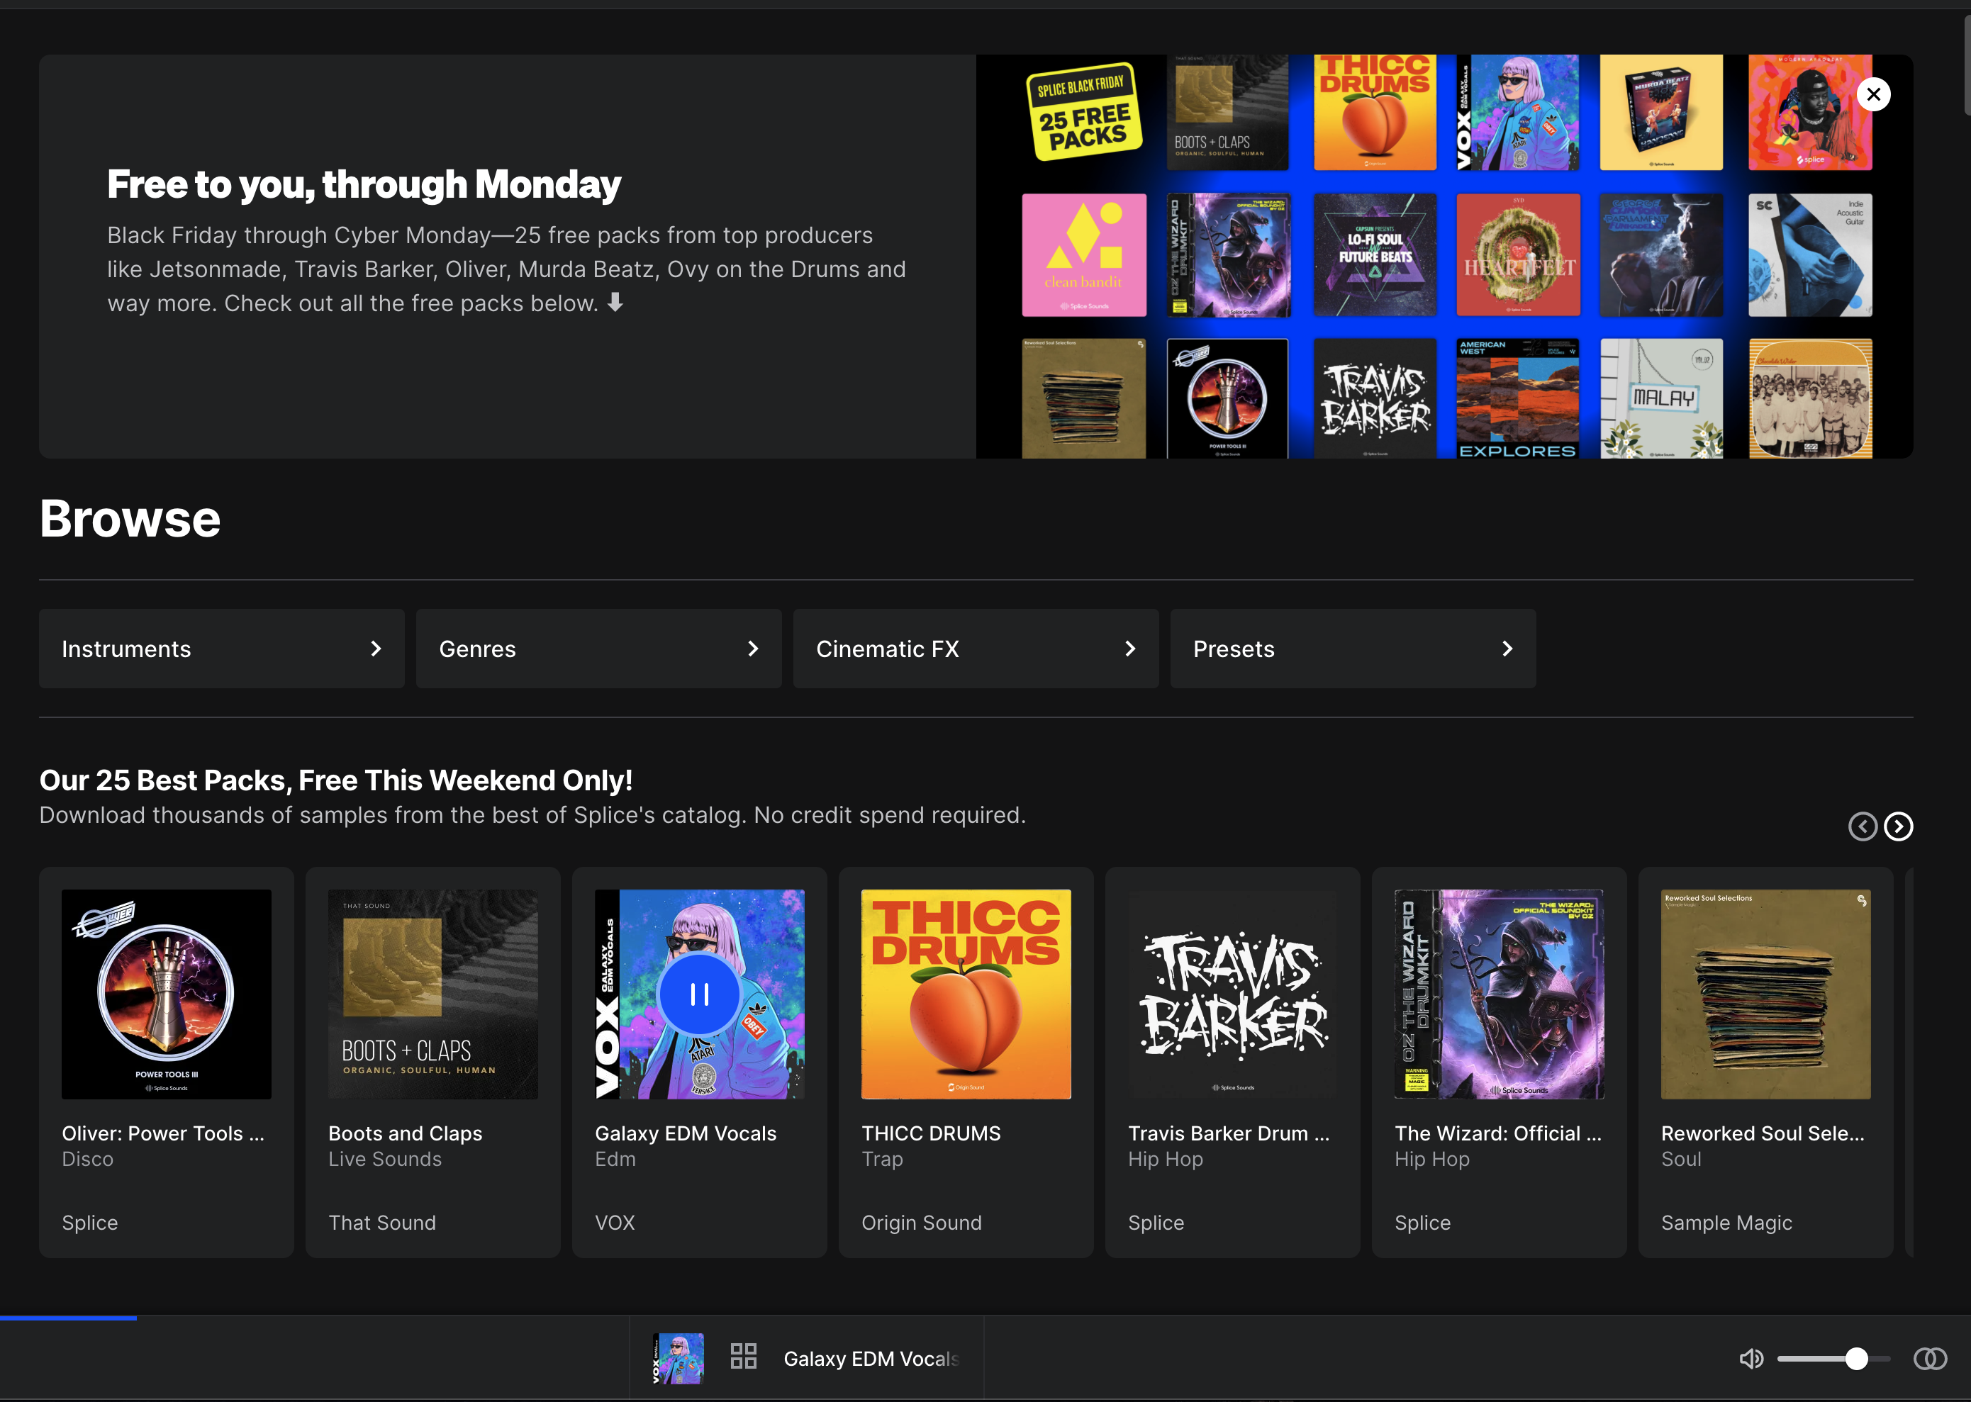Click the Indie Acoustic Guitar cover
The width and height of the screenshot is (1971, 1402).
click(x=1811, y=254)
